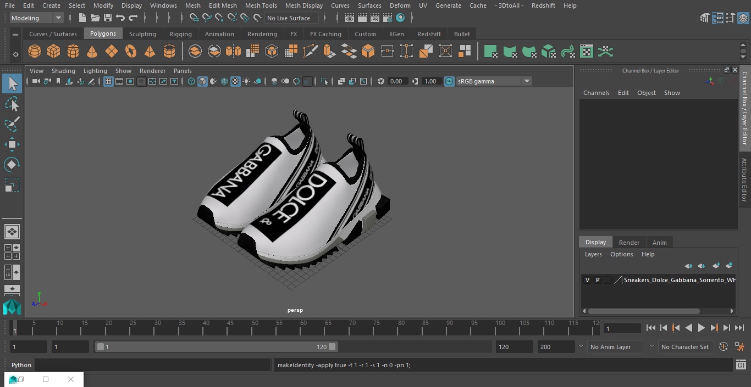
Task: Expand the sRGB gamma color space dropdown
Action: pyautogui.click(x=493, y=81)
